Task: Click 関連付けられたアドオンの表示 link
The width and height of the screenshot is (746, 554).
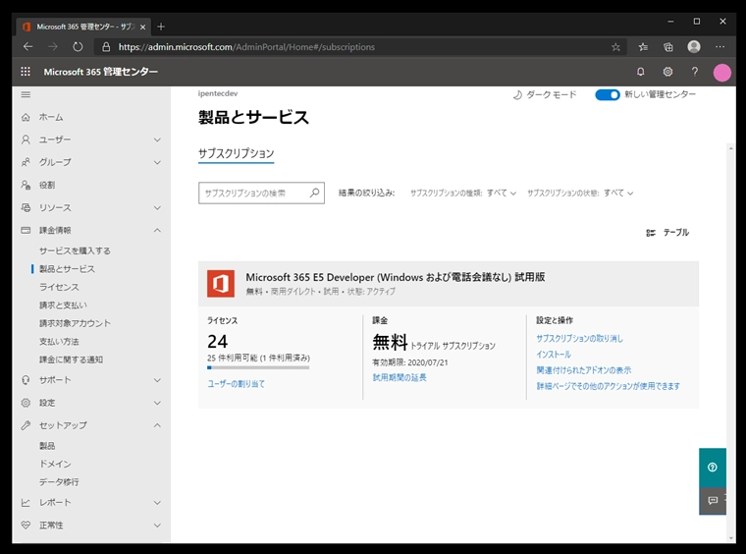Action: [x=584, y=369]
